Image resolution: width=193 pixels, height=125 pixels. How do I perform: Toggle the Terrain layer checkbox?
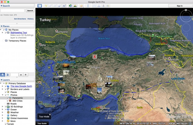pyautogui.click(x=6, y=124)
